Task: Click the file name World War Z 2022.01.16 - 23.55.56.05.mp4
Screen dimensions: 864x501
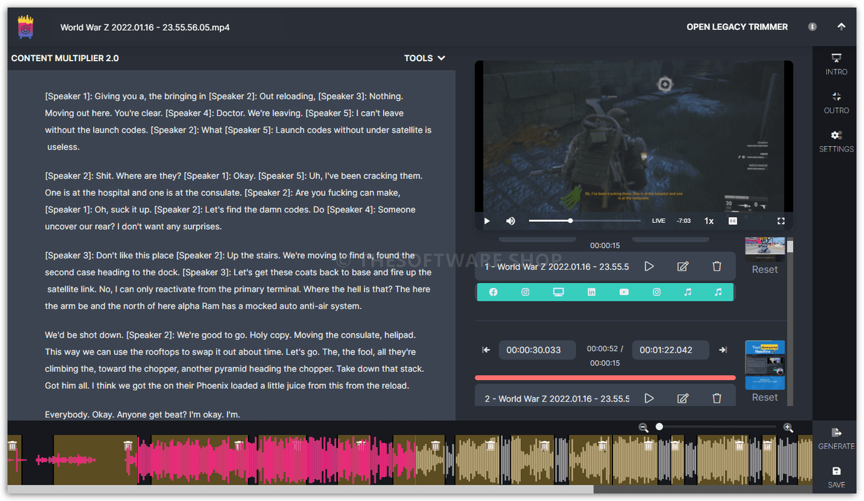Action: pyautogui.click(x=145, y=28)
